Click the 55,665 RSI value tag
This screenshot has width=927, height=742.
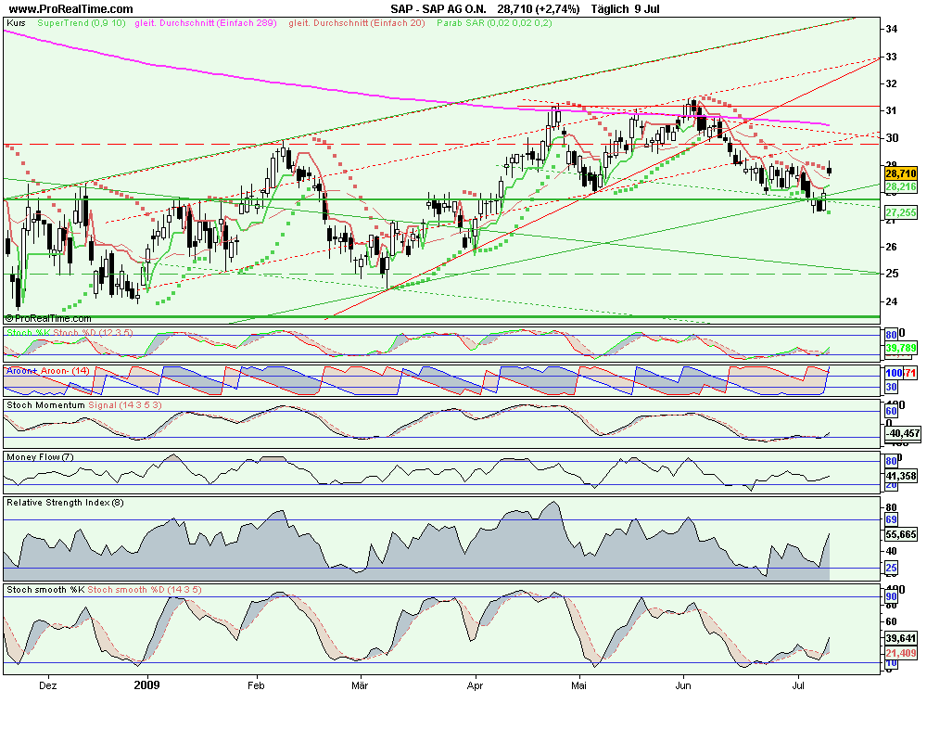click(901, 535)
